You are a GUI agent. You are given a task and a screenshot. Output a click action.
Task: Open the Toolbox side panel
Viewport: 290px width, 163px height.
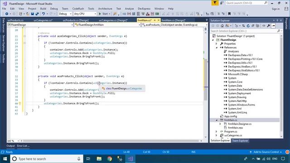tap(3, 58)
